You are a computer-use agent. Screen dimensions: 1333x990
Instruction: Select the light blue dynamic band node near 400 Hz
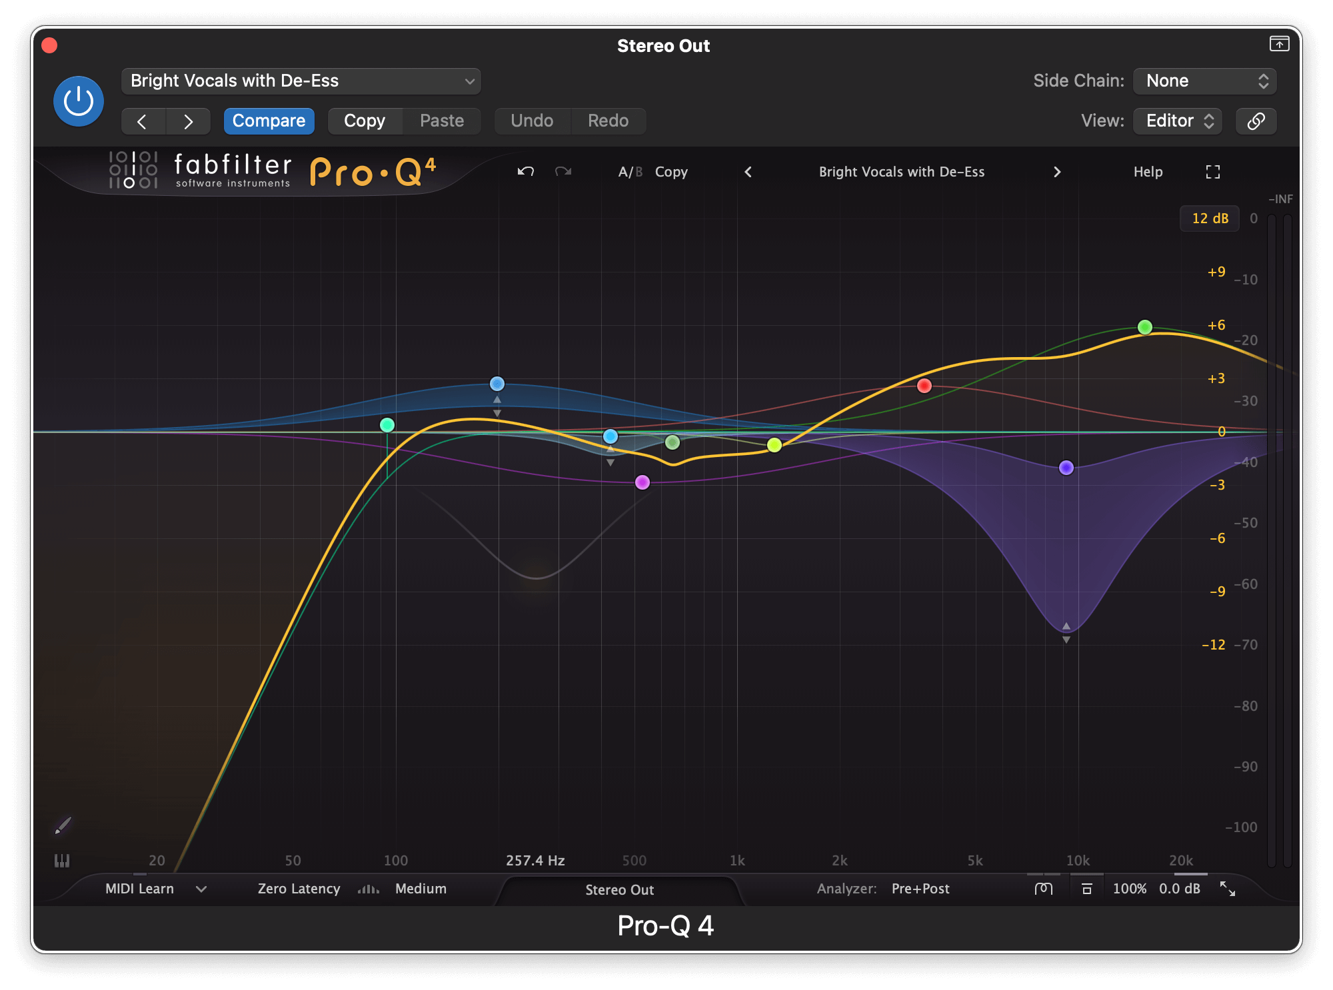click(611, 436)
